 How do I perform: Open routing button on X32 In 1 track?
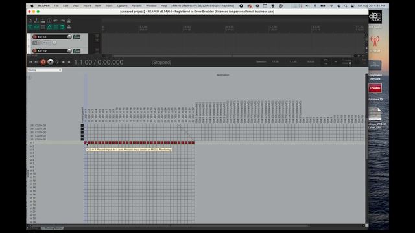click(77, 37)
